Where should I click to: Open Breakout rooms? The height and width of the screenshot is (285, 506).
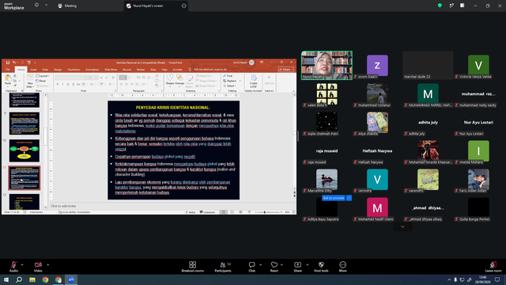click(x=193, y=267)
